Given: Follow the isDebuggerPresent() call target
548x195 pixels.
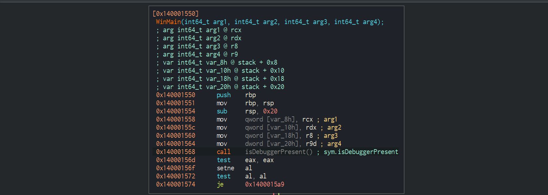Looking at the screenshot, I should pos(279,152).
